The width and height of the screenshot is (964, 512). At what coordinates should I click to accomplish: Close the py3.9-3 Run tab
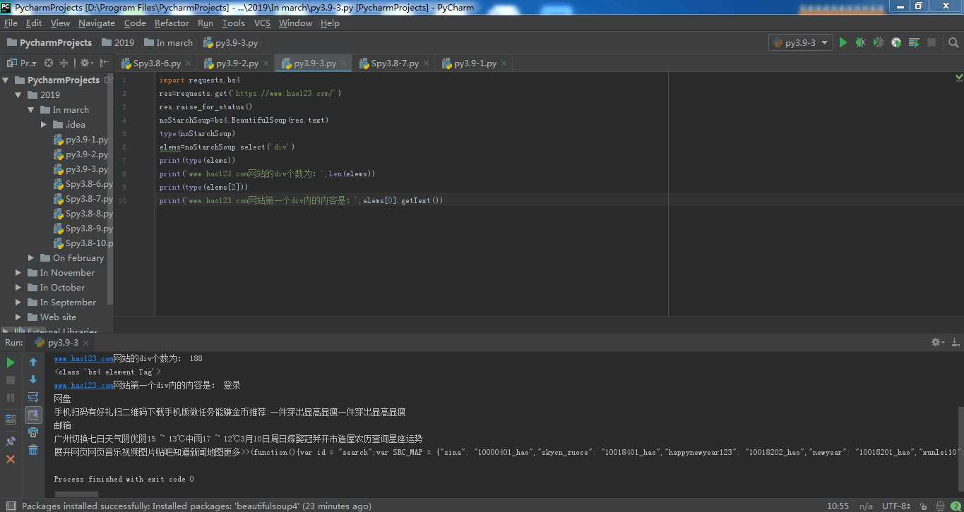coord(85,343)
